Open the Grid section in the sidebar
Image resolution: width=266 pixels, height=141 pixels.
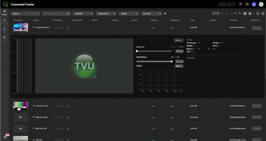pos(4,30)
